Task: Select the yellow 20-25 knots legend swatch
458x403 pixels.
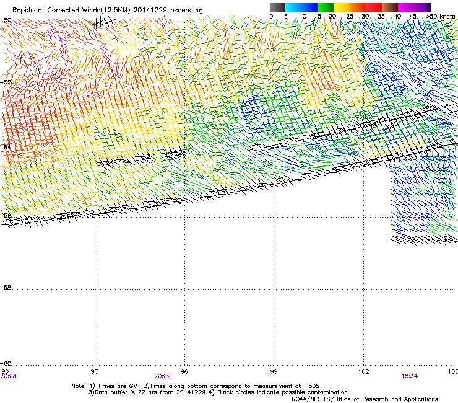Action: tap(342, 7)
